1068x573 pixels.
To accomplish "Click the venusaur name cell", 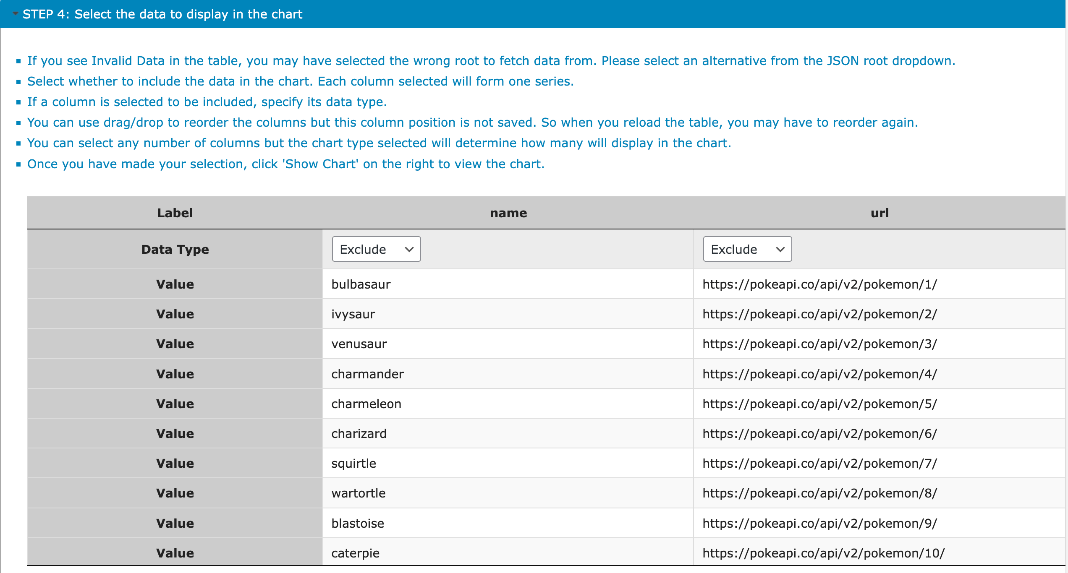I will click(359, 344).
